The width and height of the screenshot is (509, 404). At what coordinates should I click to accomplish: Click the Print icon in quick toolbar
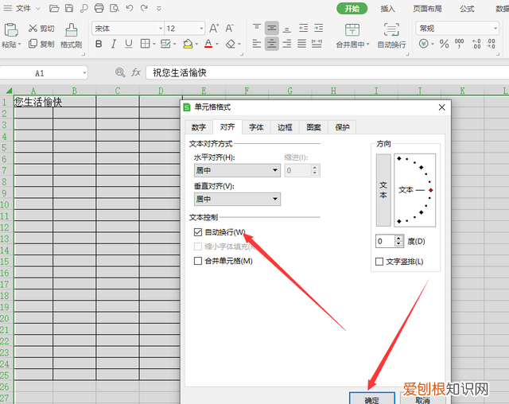[99, 9]
